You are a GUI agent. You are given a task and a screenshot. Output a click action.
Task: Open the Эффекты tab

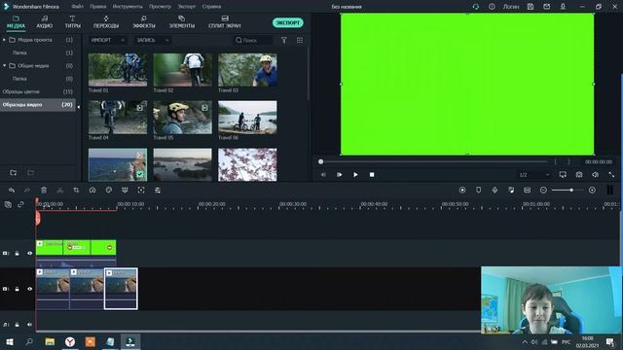144,22
